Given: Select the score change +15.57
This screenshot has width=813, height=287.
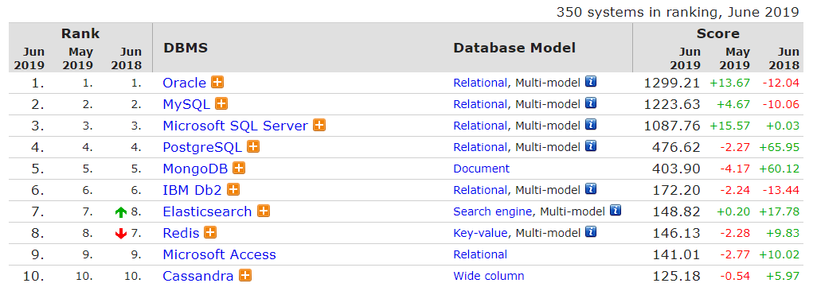Looking at the screenshot, I should (x=730, y=126).
